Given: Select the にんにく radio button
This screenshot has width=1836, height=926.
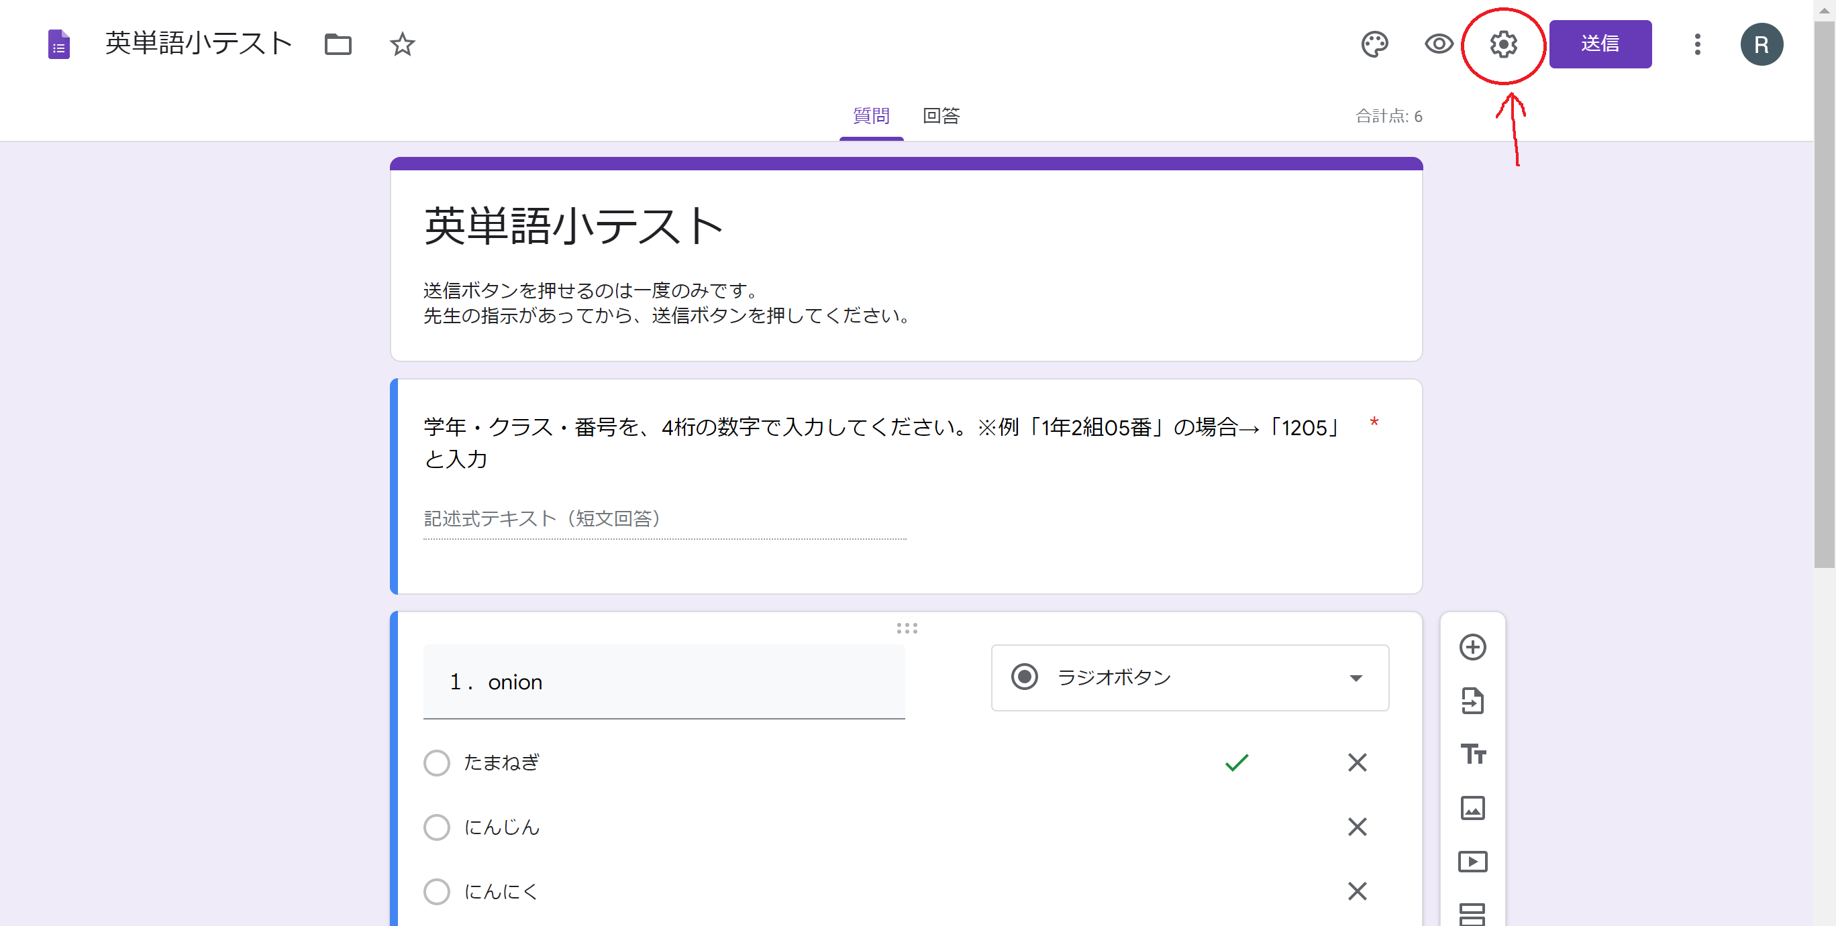Looking at the screenshot, I should [x=436, y=890].
